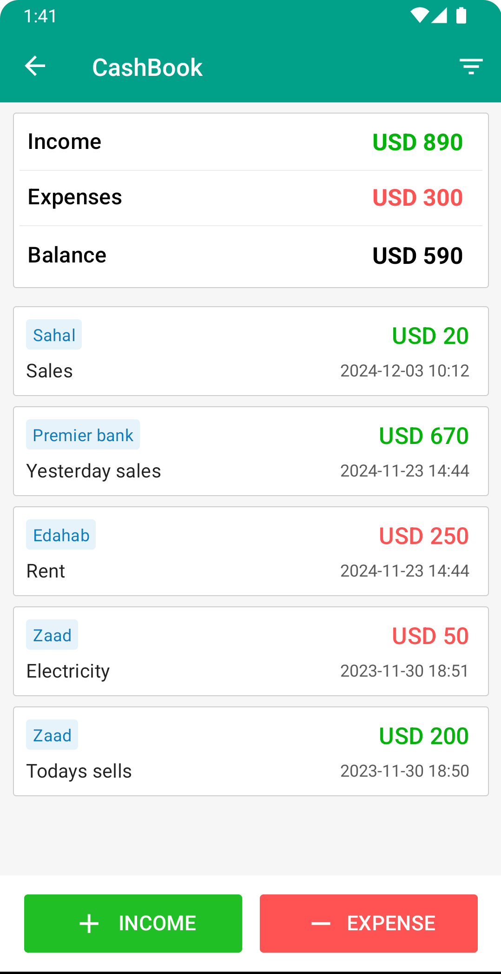Tap the USD 300 expenses total
The image size is (501, 974).
click(417, 197)
